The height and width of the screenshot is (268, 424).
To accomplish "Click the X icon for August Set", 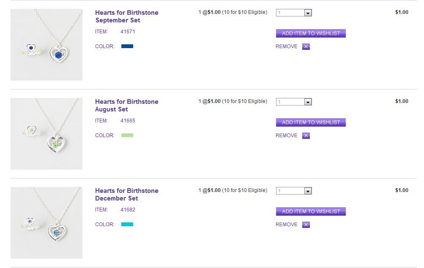I will tap(306, 135).
